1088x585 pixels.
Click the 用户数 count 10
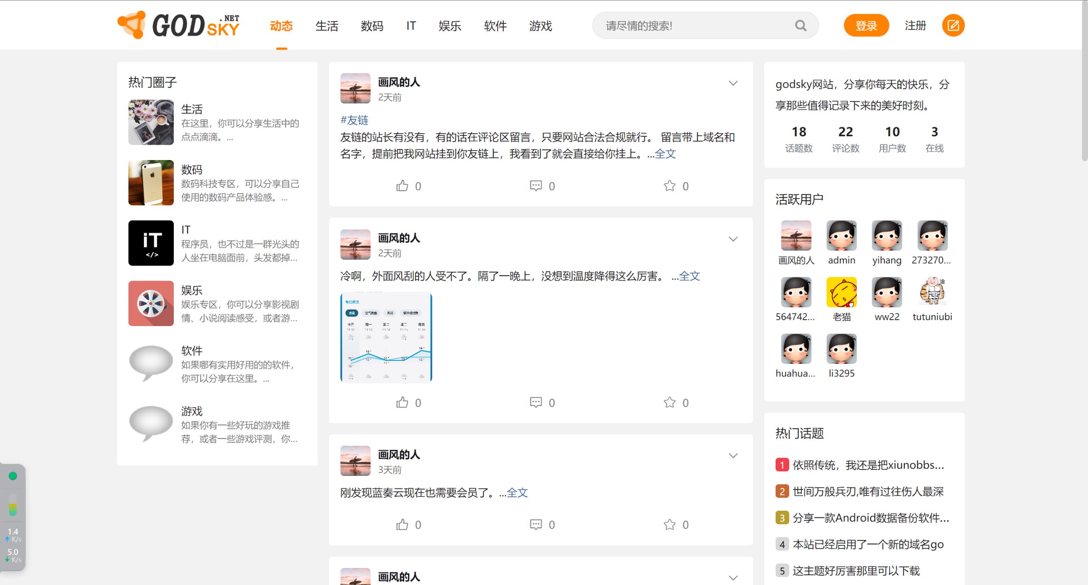click(x=892, y=132)
